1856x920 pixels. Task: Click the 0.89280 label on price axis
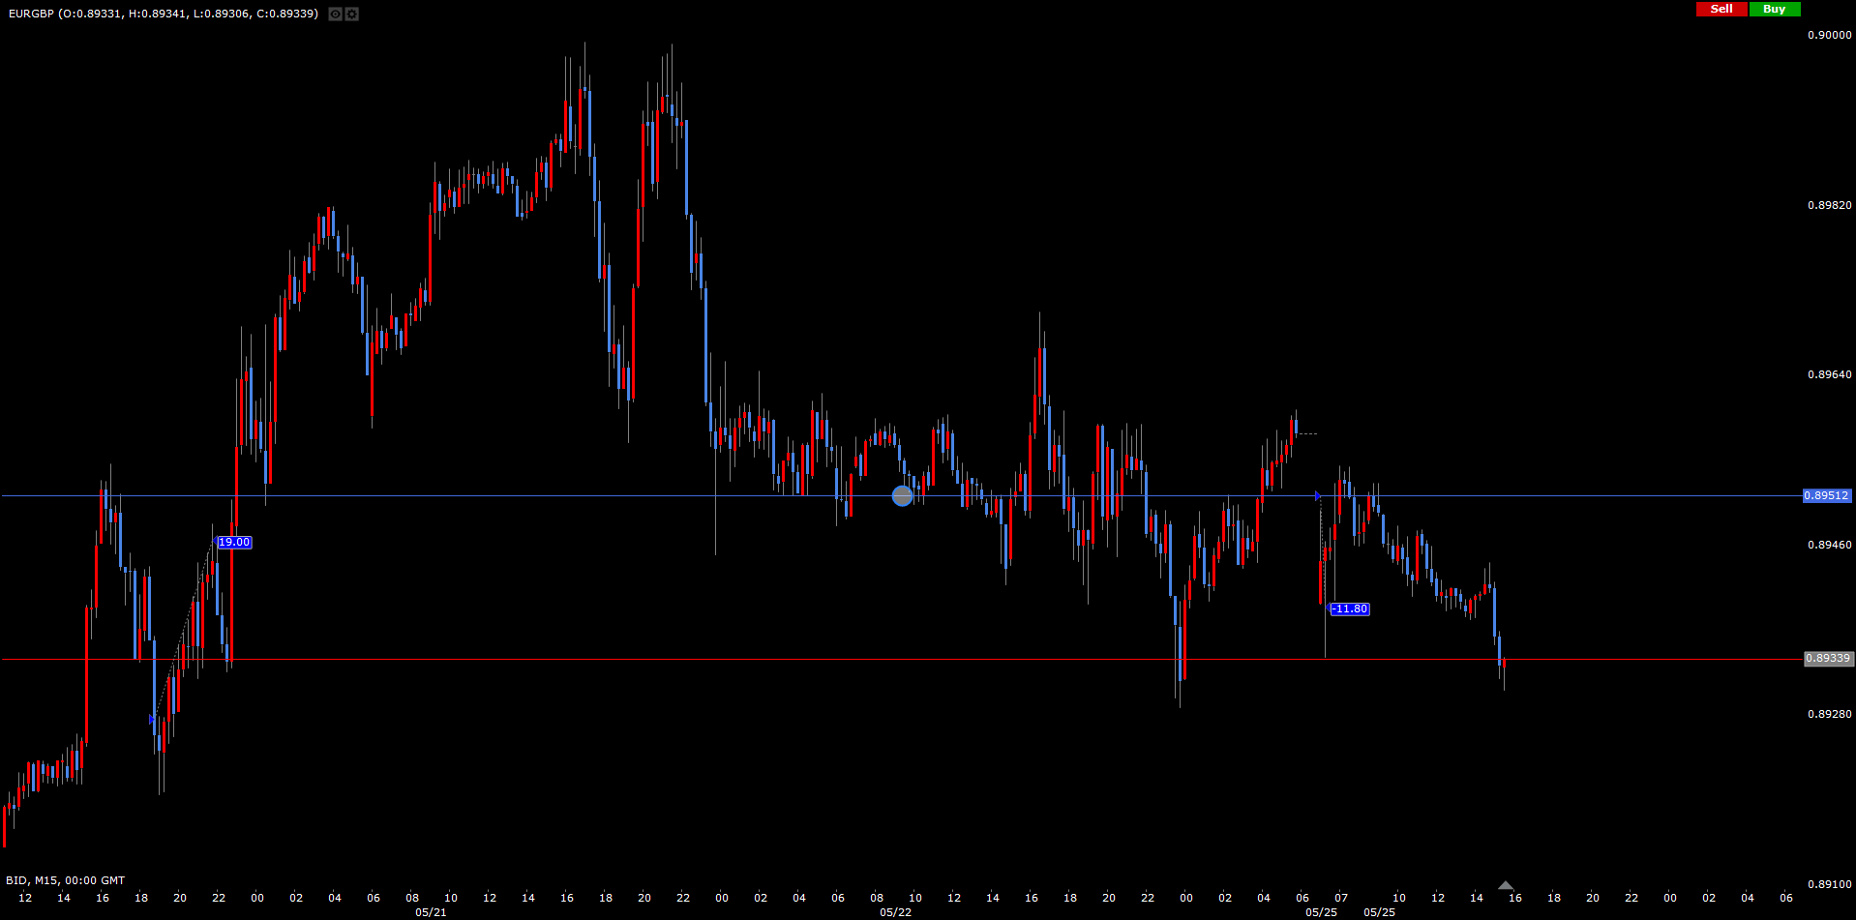[1829, 714]
